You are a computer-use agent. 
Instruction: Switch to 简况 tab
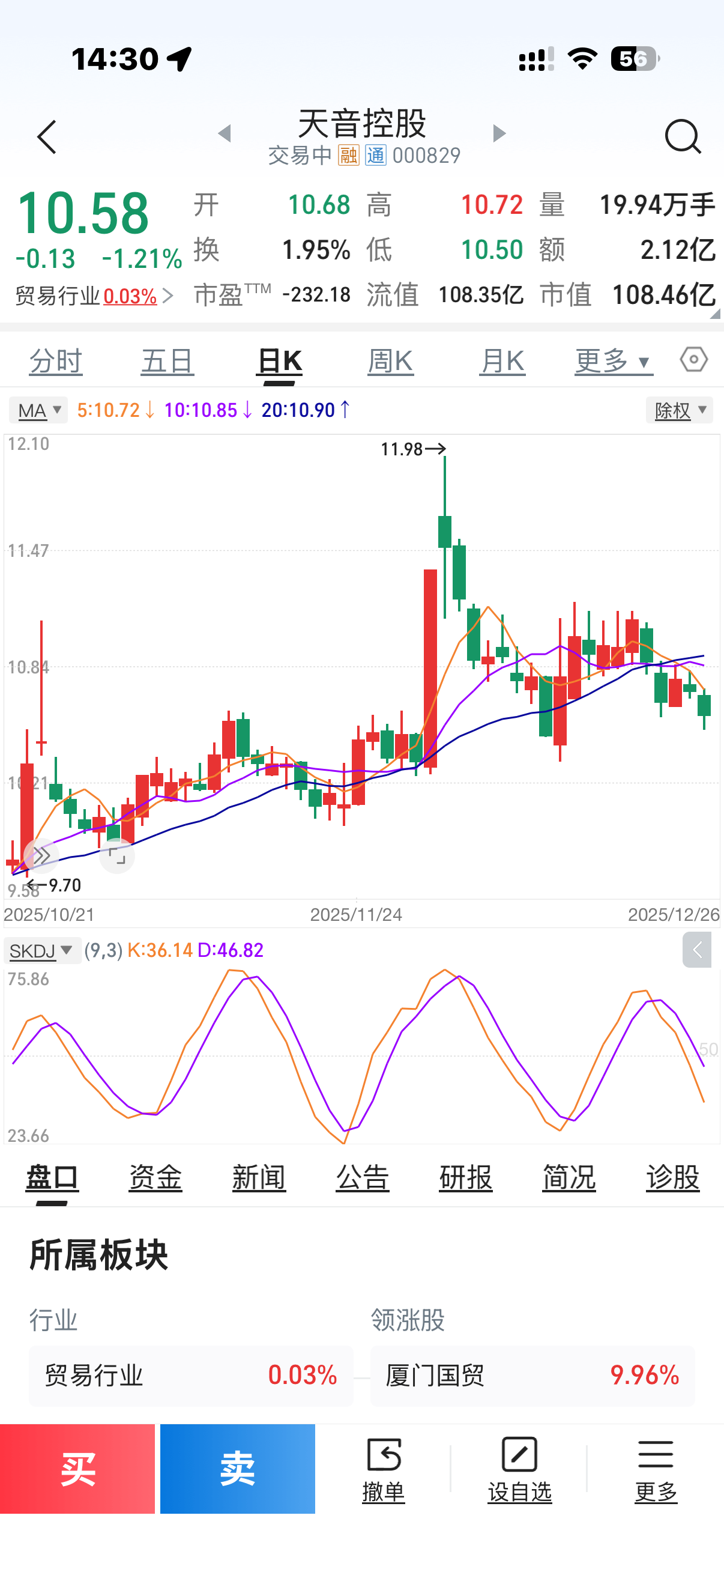coord(569,1177)
